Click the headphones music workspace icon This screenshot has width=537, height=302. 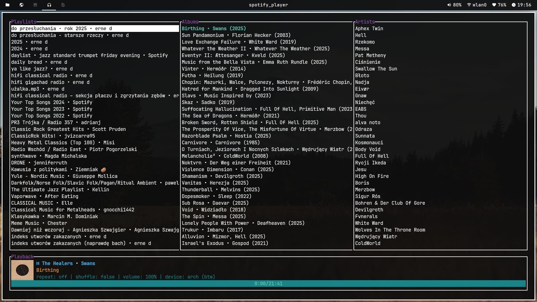tap(49, 5)
